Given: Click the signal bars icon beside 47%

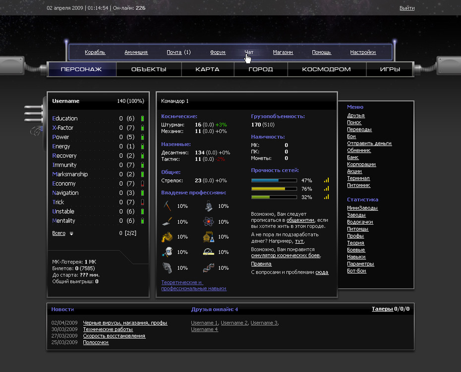Looking at the screenshot, I should coord(326,180).
